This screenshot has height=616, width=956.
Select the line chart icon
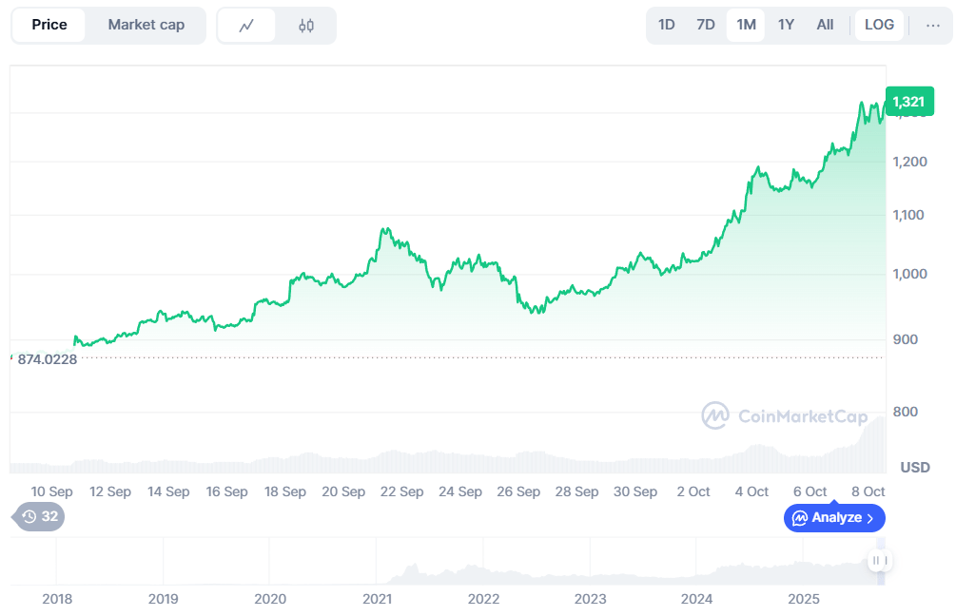[x=247, y=25]
